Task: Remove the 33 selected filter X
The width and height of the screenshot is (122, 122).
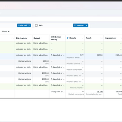Action: (87, 25)
